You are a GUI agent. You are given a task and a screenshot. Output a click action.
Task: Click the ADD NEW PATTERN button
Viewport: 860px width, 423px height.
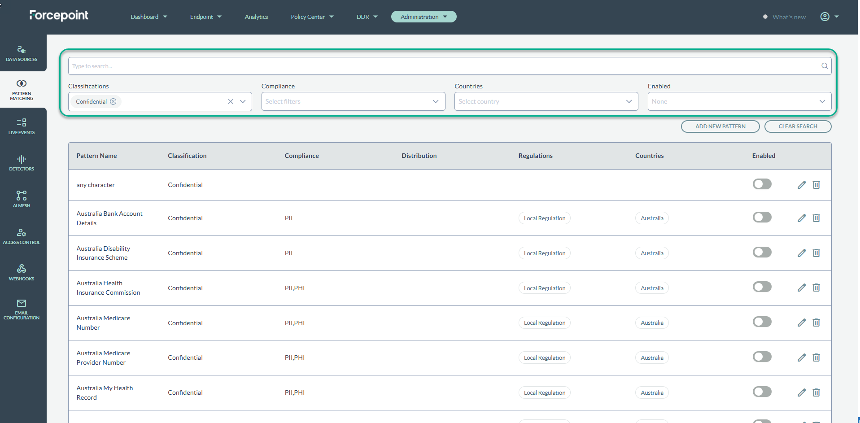(x=720, y=126)
